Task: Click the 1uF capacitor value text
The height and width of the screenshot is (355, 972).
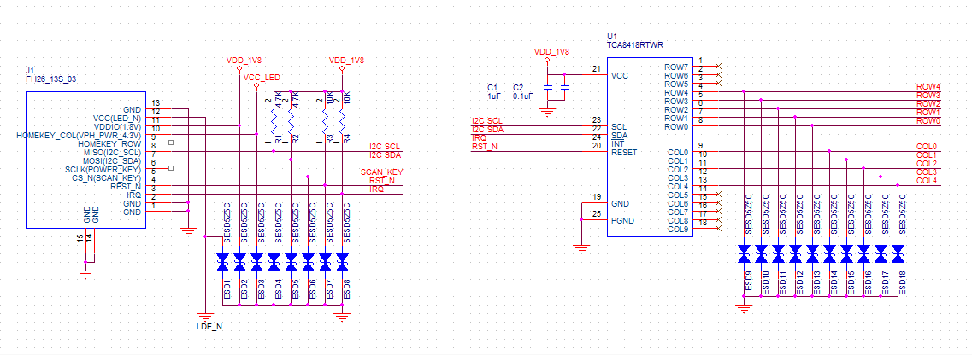Action: [493, 96]
